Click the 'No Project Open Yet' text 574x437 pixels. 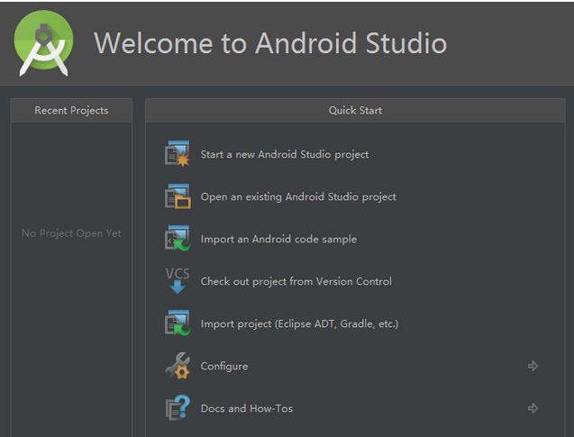(x=71, y=233)
